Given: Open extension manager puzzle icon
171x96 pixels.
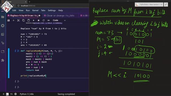Looking at the screenshot, I should (3, 60).
